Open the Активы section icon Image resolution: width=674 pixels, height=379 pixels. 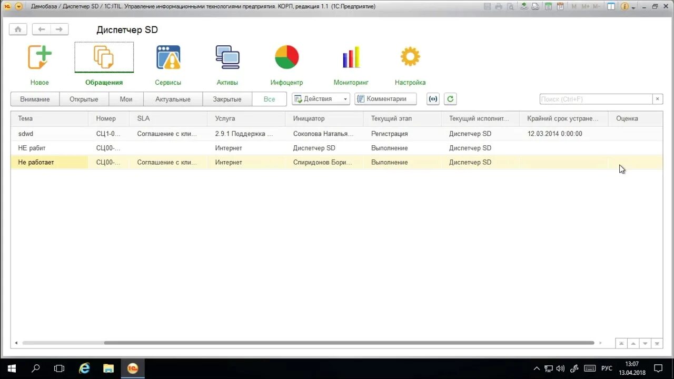click(227, 57)
